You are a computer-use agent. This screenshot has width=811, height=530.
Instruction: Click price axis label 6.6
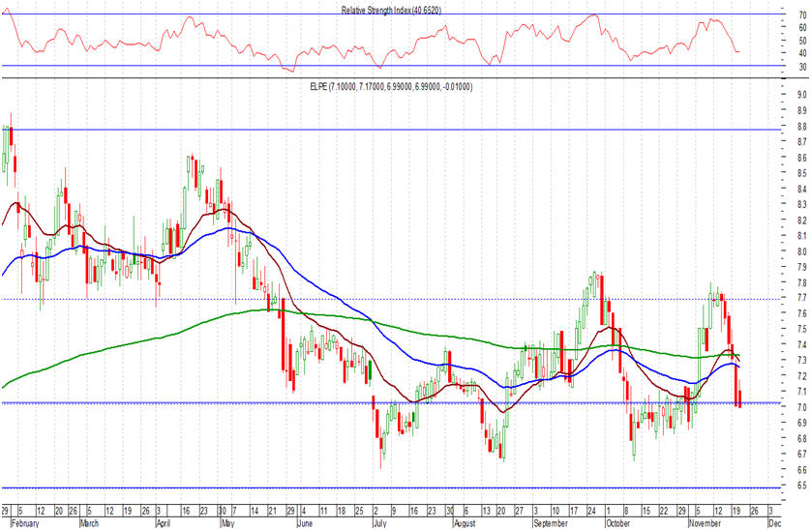pos(801,470)
